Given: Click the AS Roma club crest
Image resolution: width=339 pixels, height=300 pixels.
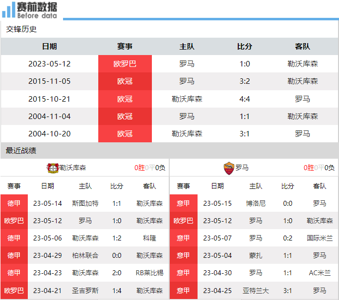Looking at the screenshot, I should 229,168.
